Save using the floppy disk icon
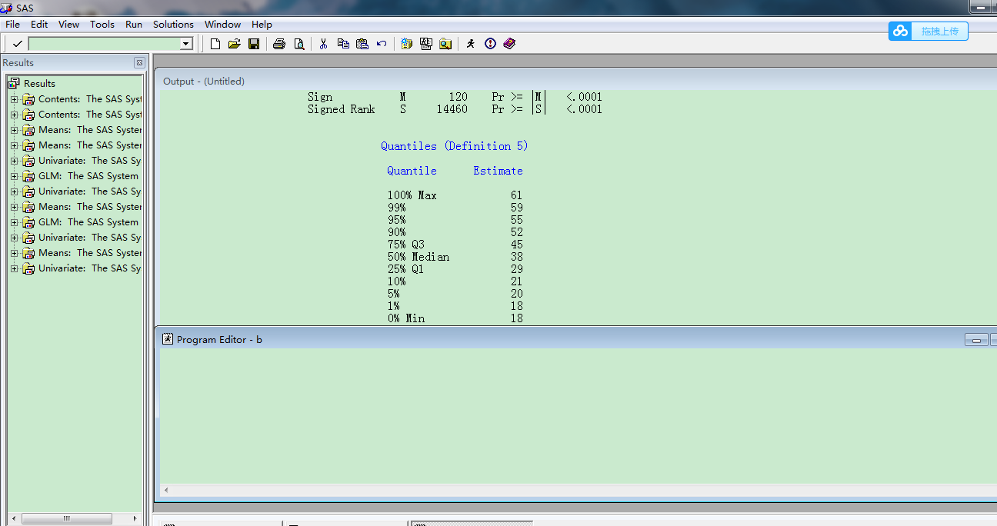Image resolution: width=997 pixels, height=526 pixels. tap(254, 44)
